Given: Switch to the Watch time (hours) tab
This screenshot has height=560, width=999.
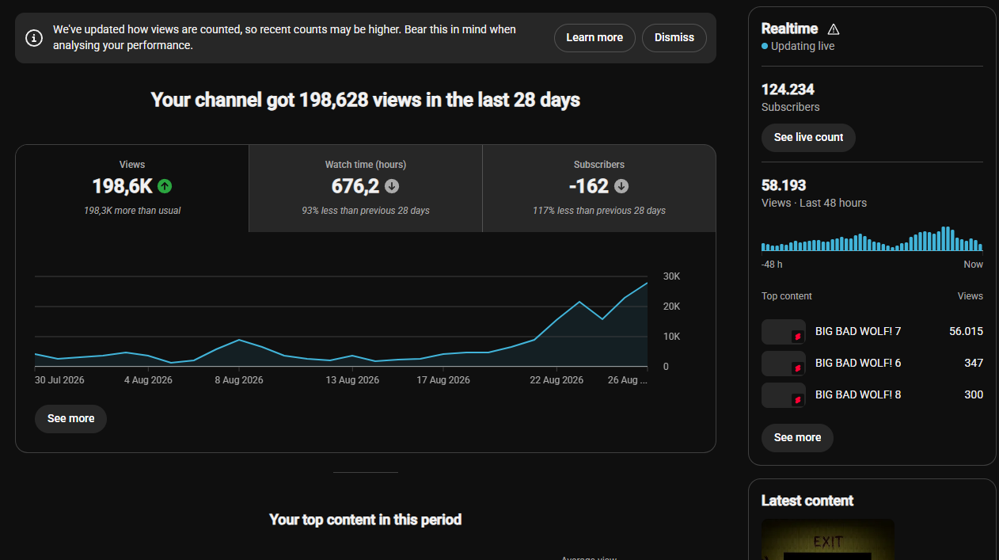Looking at the screenshot, I should coord(366,189).
